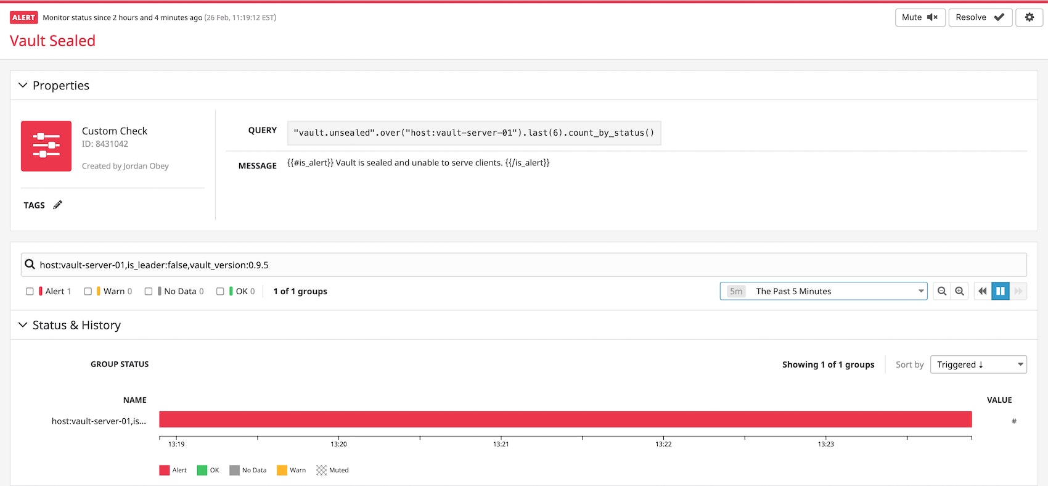Screen dimensions: 1048x486
Task: Toggle the OK status checkbox
Action: tap(220, 291)
